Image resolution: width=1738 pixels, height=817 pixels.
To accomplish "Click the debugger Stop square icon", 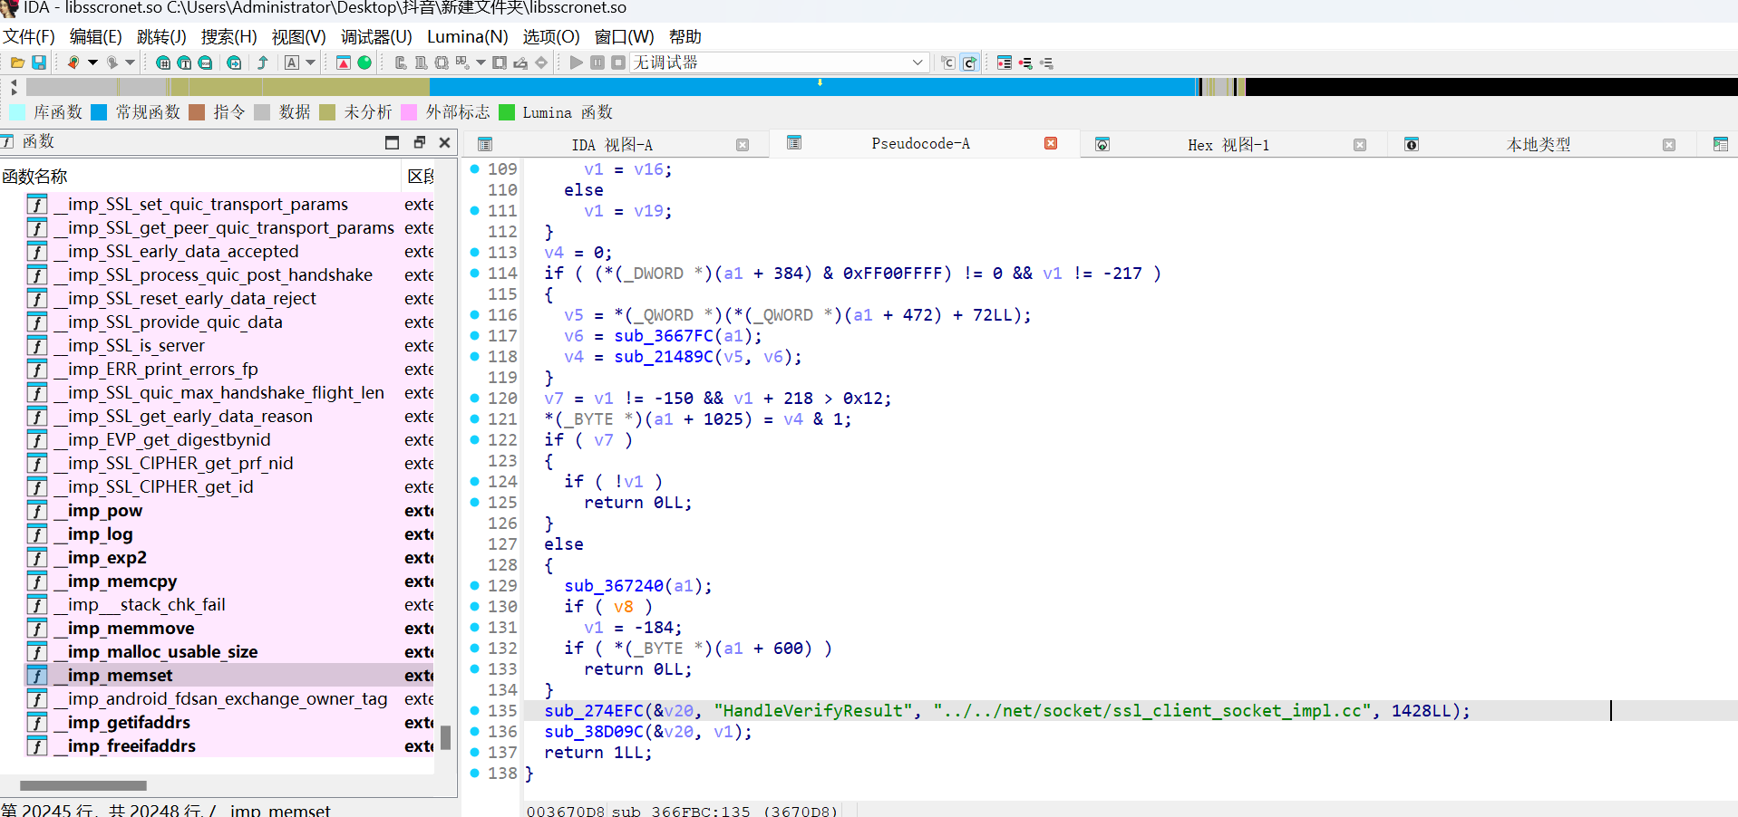I will coord(618,62).
